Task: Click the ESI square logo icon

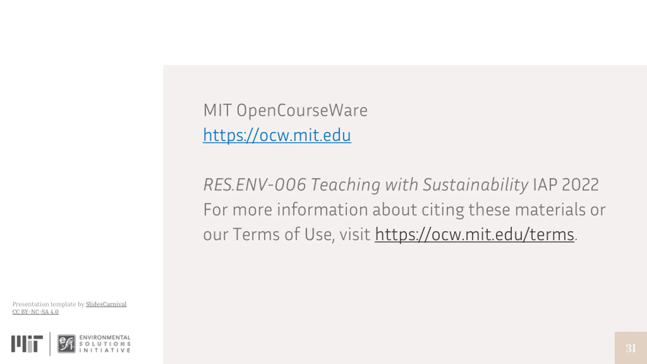Action: (66, 344)
